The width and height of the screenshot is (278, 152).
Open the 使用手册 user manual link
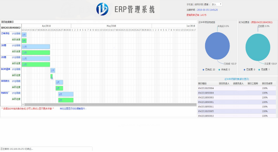(x=199, y=5)
